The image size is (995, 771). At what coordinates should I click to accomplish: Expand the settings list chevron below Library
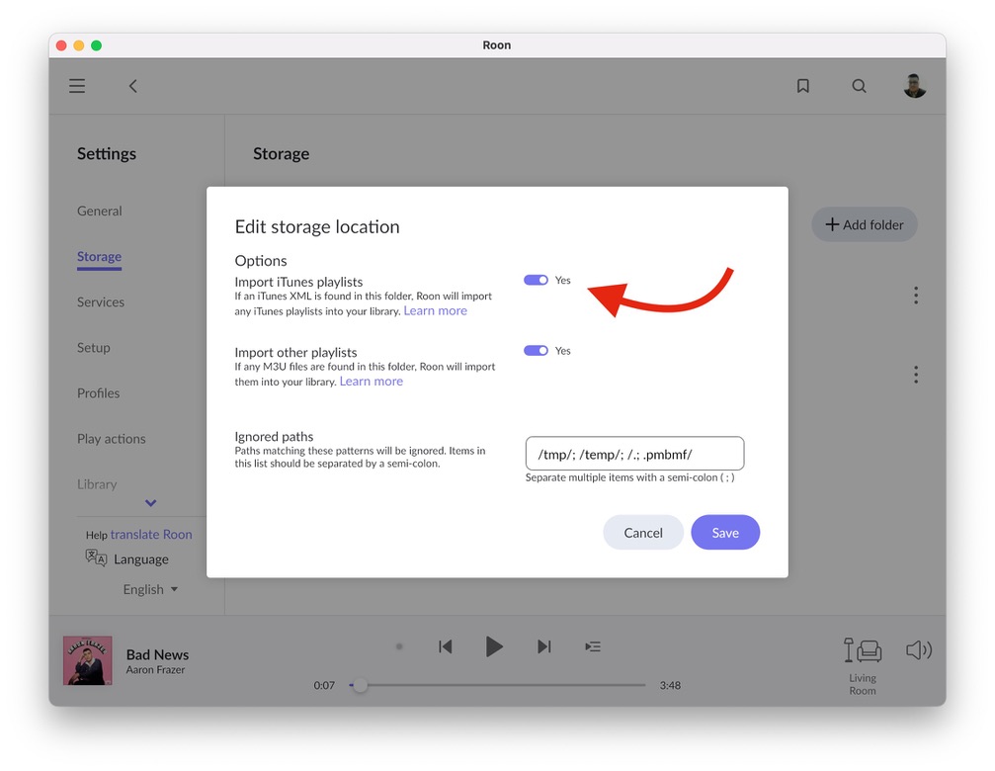(x=150, y=503)
